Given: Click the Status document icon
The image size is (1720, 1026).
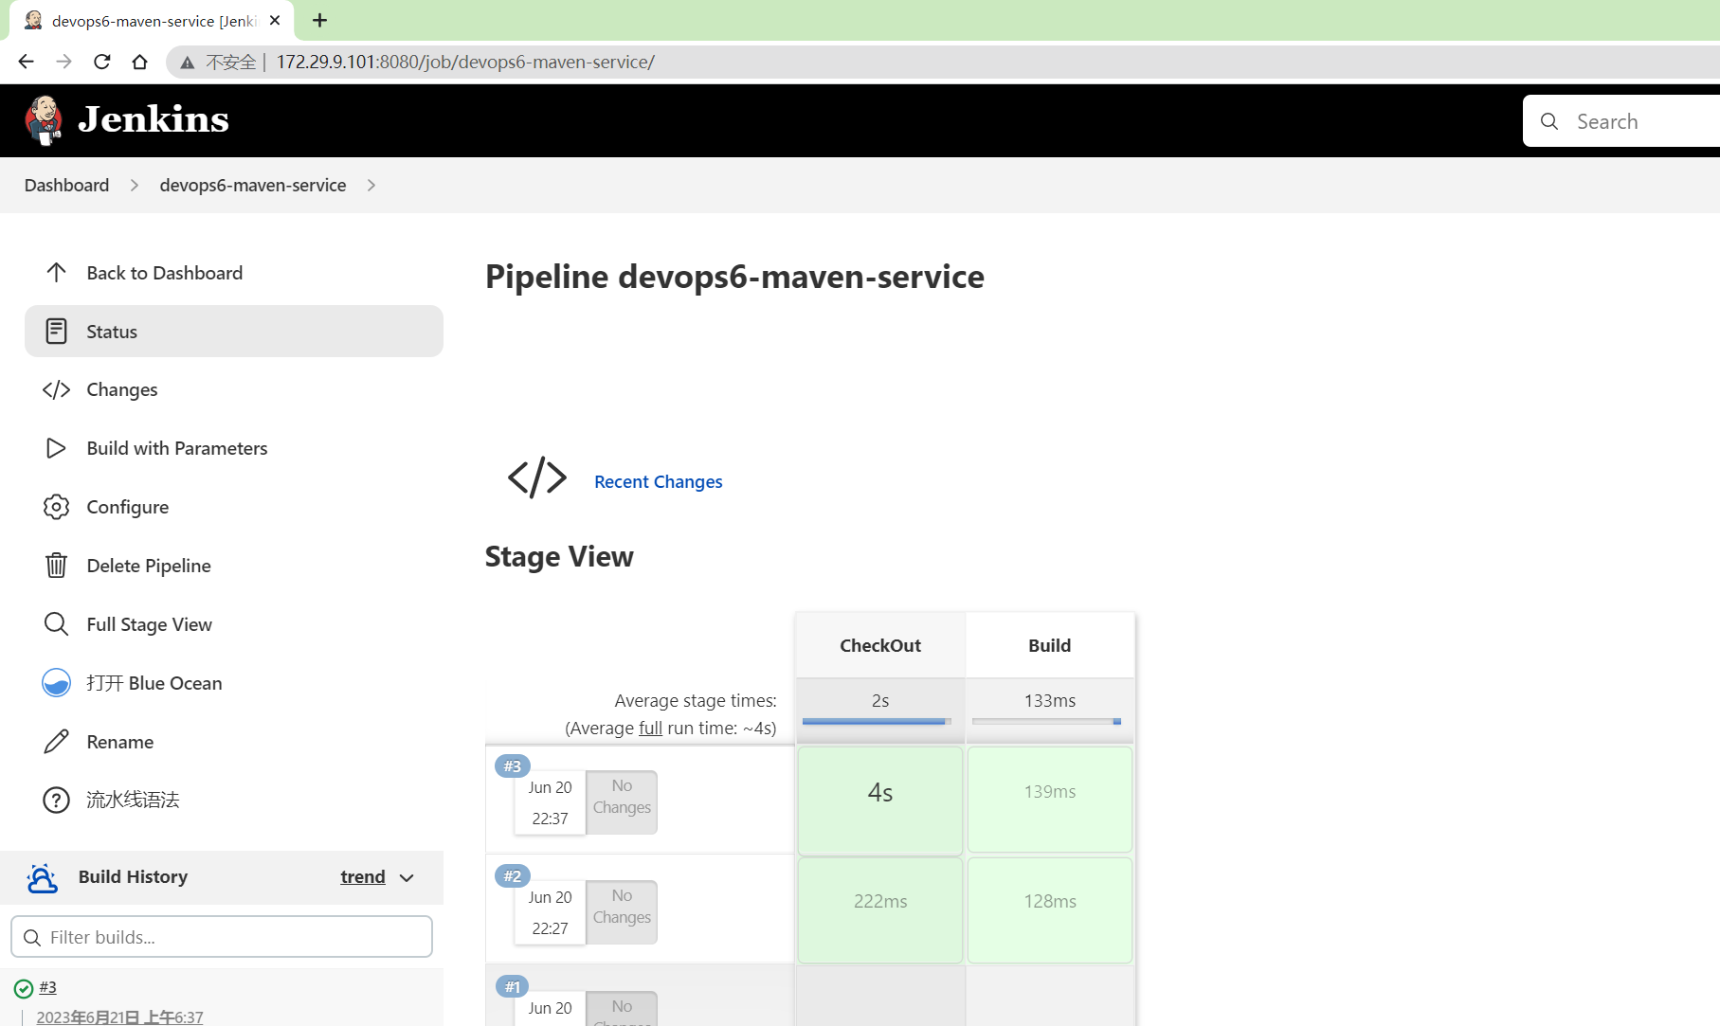Looking at the screenshot, I should (x=56, y=332).
